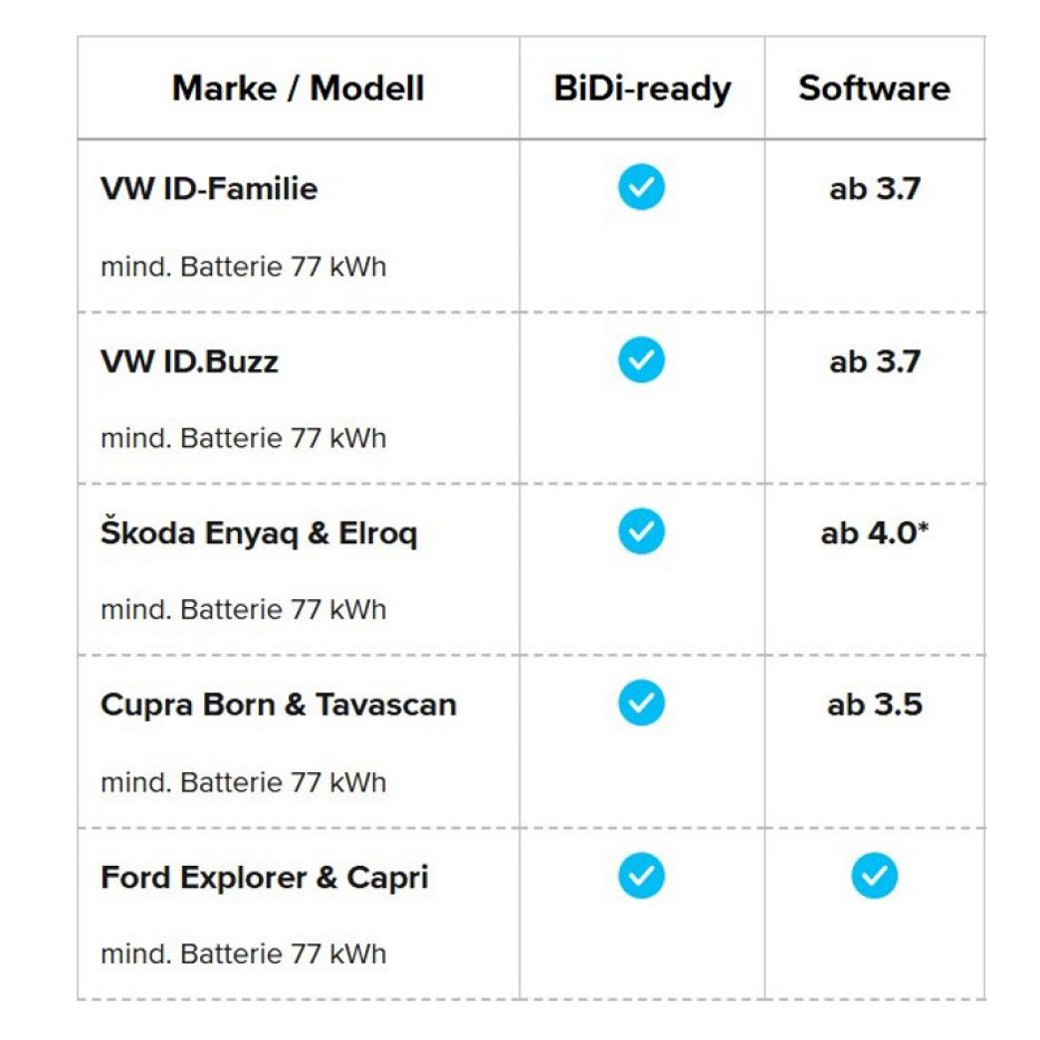Click the BiDi-ready checkmark for VW ID-Familie
This screenshot has width=1040, height=1040.
point(641,187)
